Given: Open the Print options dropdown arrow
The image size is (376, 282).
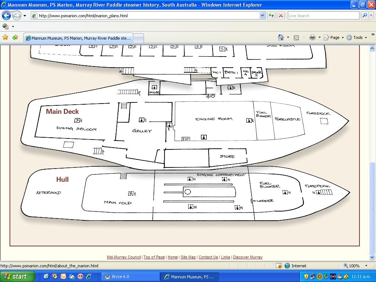Looking at the screenshot, I should (x=319, y=37).
